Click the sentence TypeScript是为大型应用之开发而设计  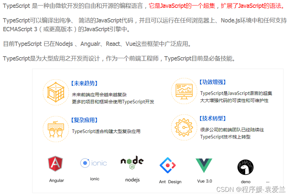(x=52, y=59)
